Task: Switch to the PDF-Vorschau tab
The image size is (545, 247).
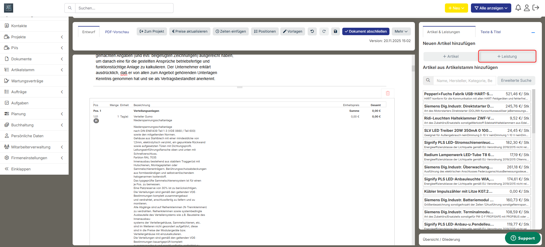Action: tap(117, 32)
